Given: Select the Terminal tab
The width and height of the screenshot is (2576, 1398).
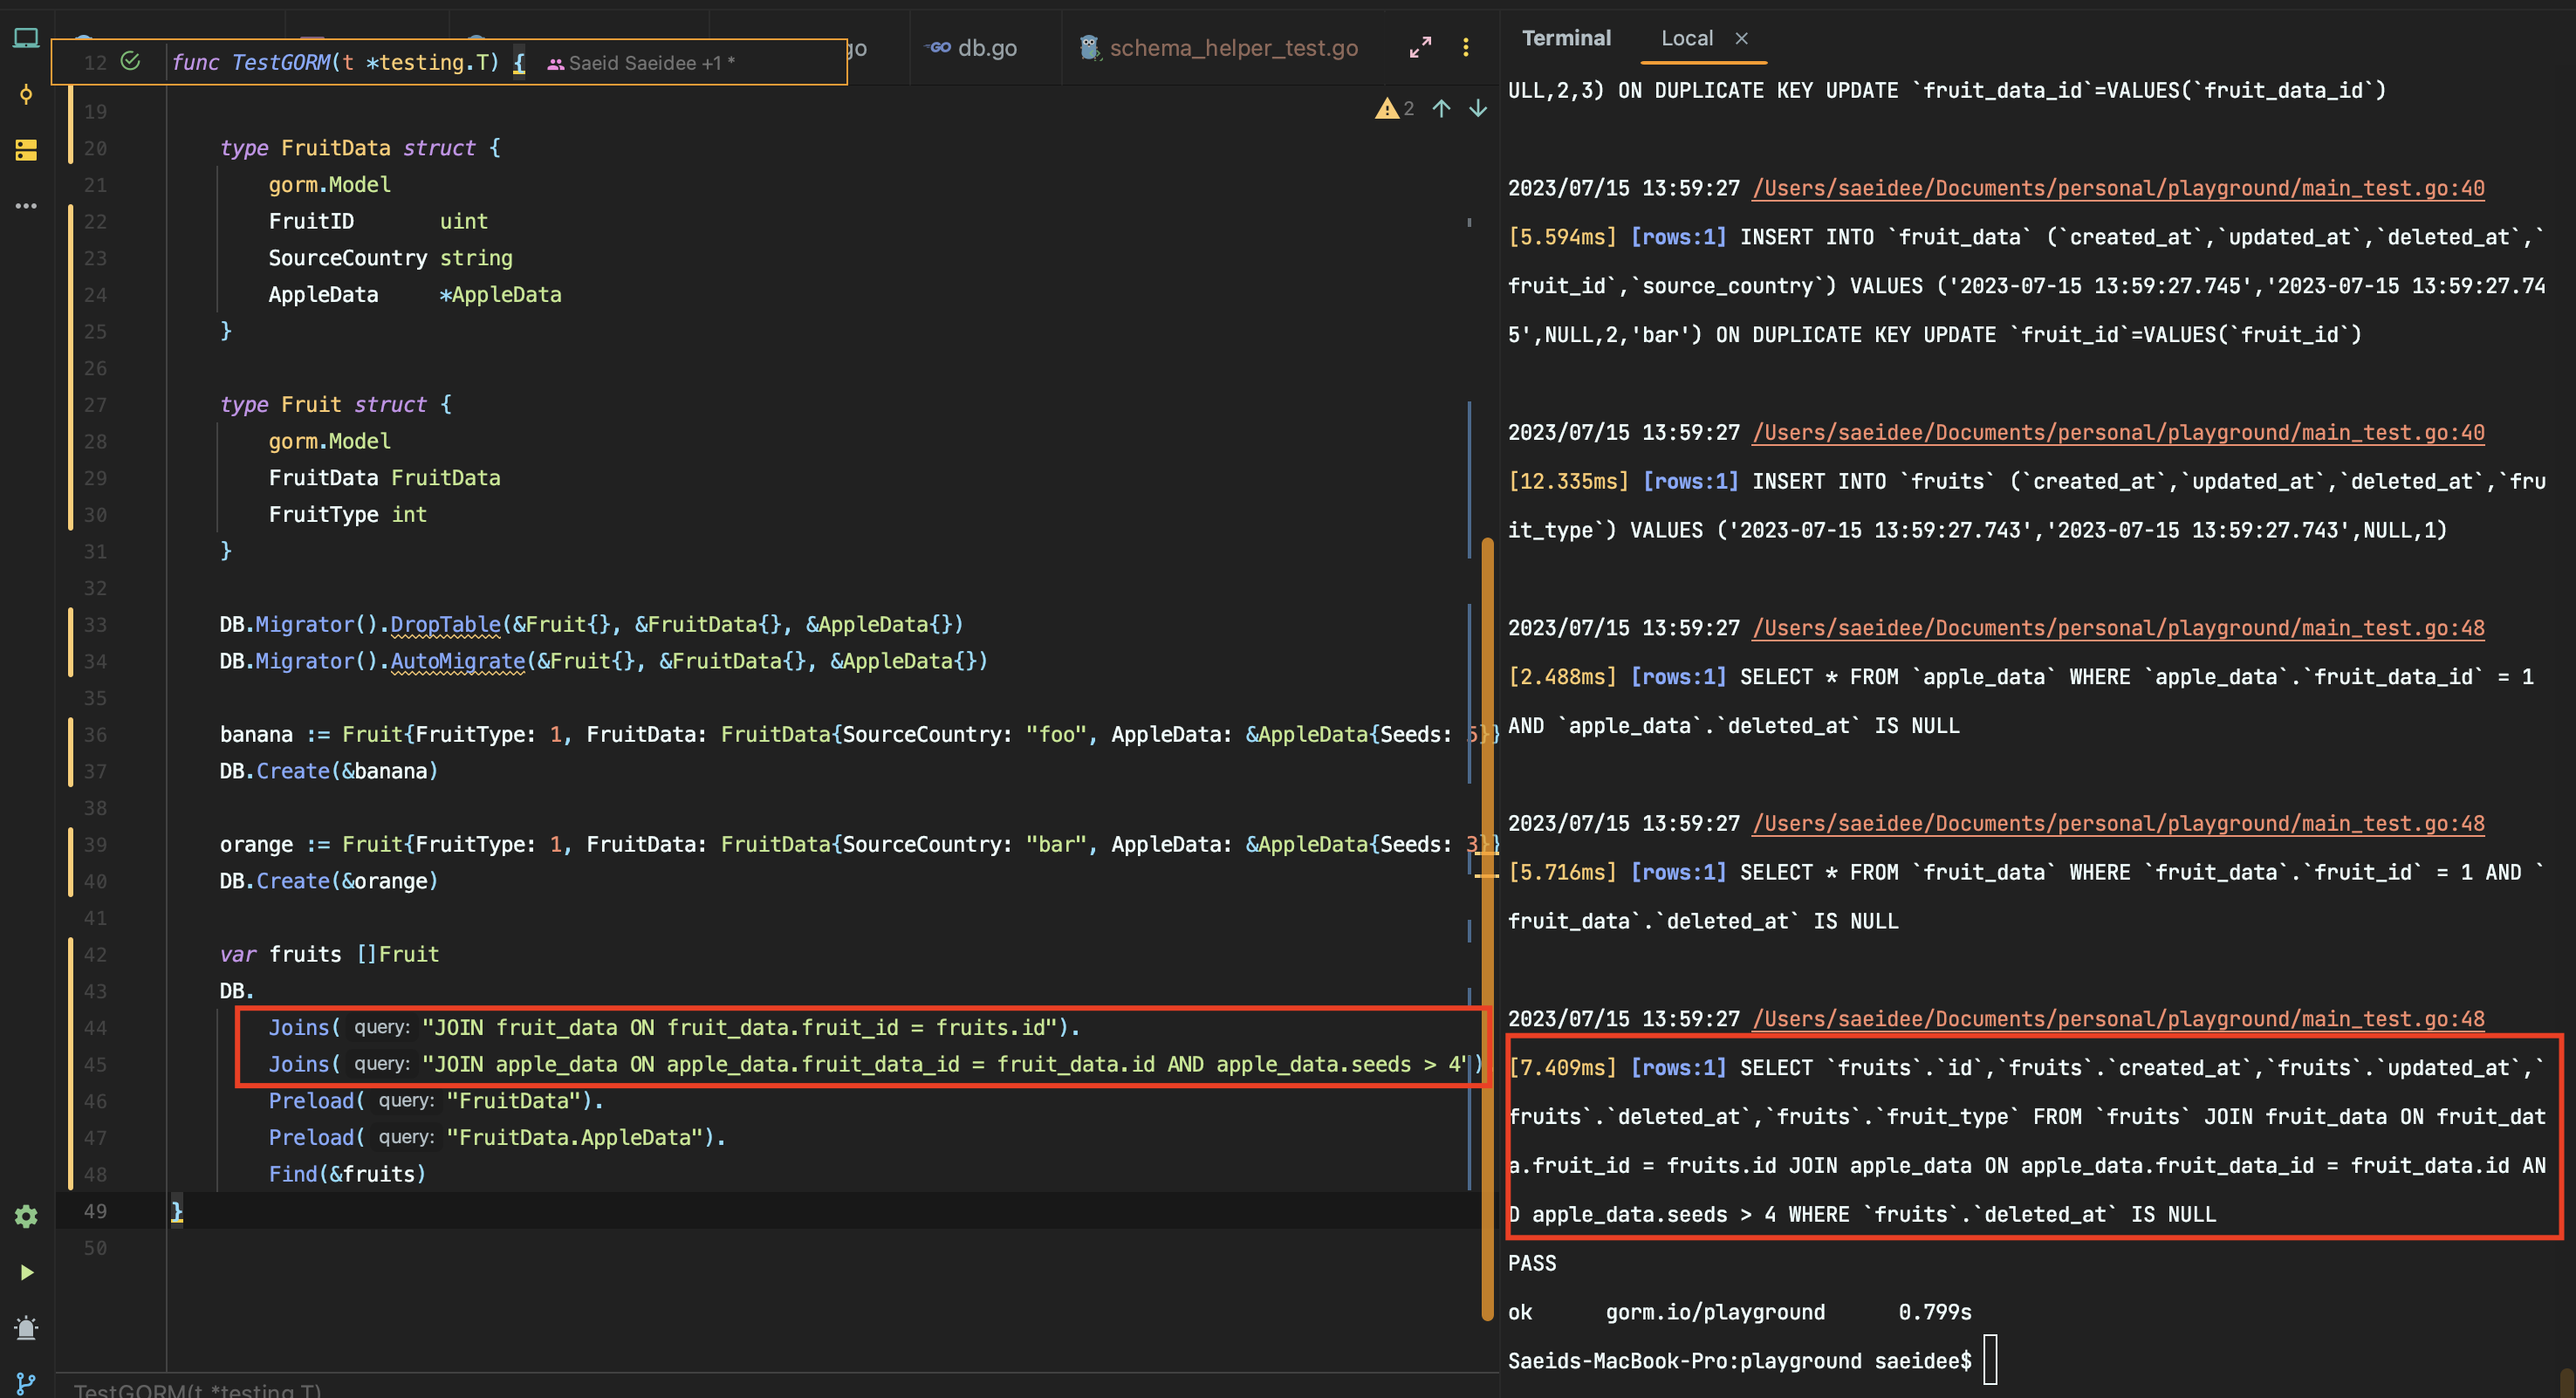Looking at the screenshot, I should [1566, 38].
